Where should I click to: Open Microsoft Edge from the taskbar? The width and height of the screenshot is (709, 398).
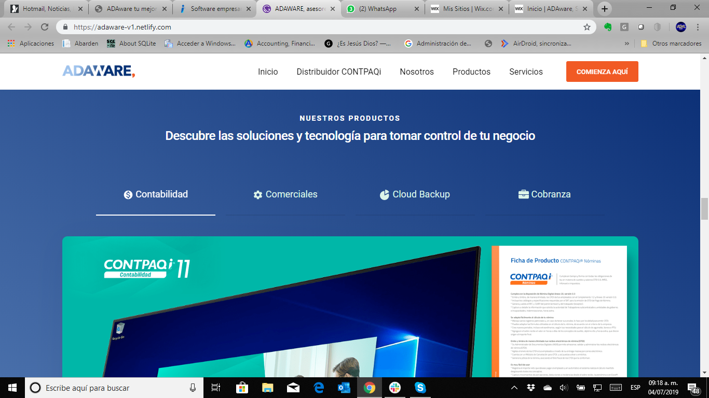click(319, 388)
